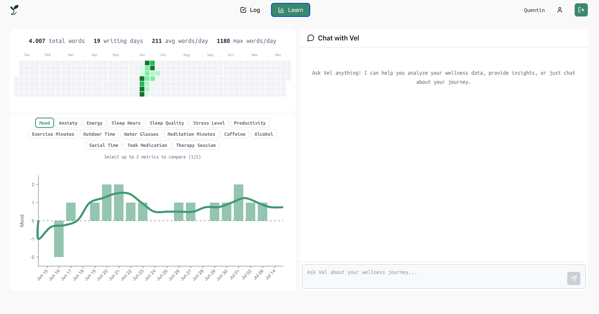599x314 pixels.
Task: Click the Quentin username label
Action: [x=534, y=10]
